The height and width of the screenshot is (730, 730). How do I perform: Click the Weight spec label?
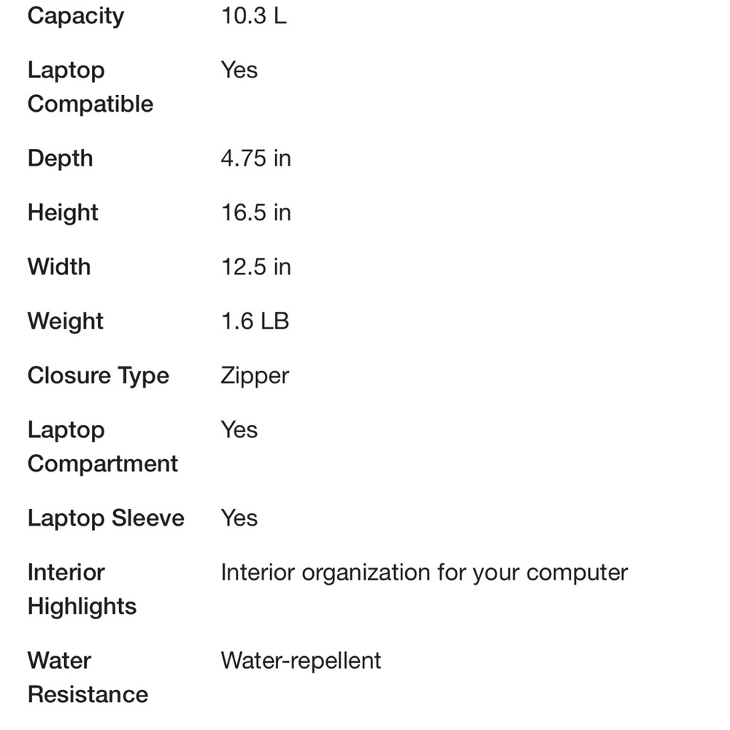[66, 321]
